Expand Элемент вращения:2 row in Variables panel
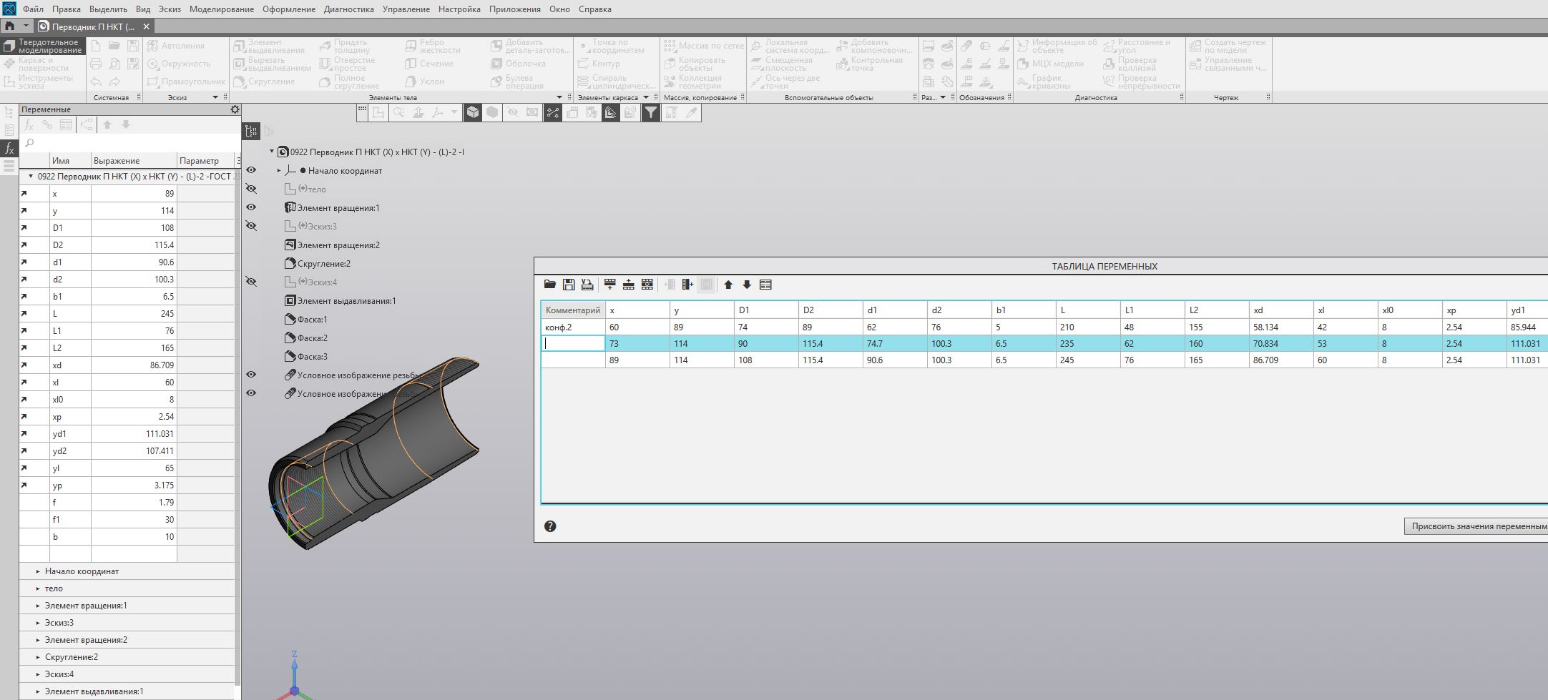Viewport: 1548px width, 700px height. point(38,640)
